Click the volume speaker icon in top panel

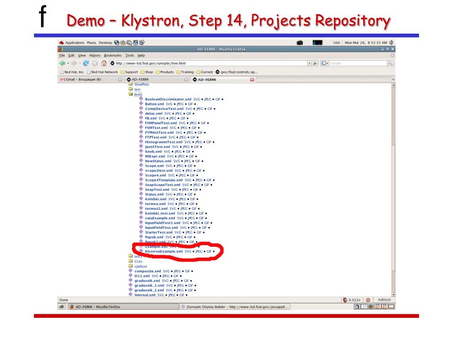(391, 42)
